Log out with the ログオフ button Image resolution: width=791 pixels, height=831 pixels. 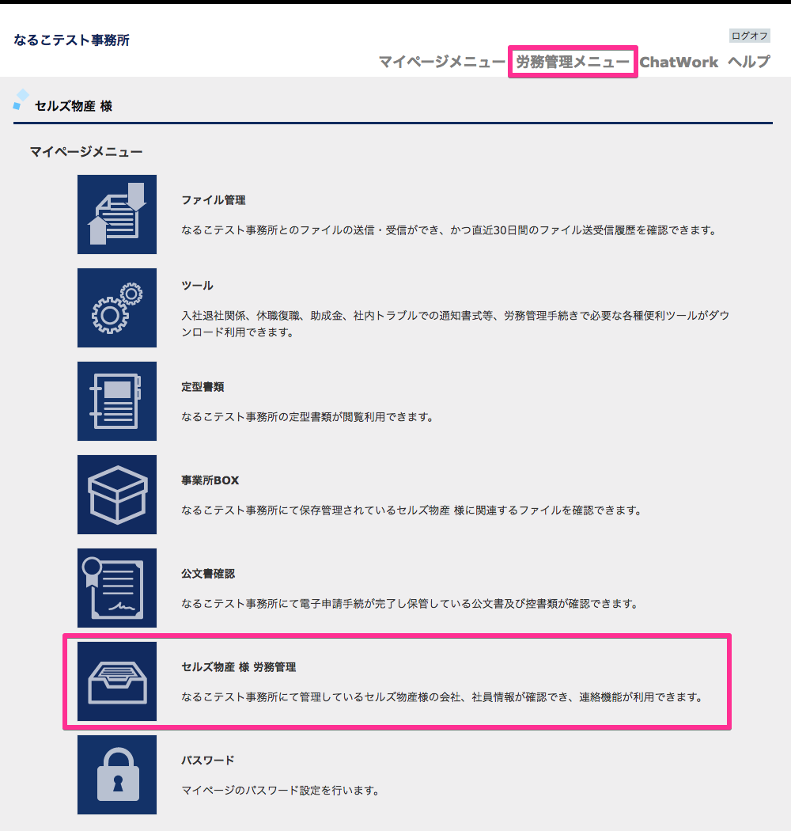pyautogui.click(x=749, y=36)
